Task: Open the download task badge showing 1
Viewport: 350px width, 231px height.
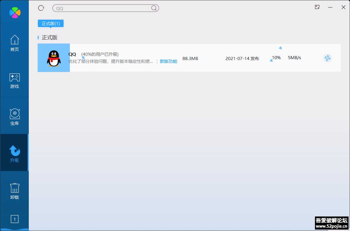Action: pyautogui.click(x=14, y=219)
